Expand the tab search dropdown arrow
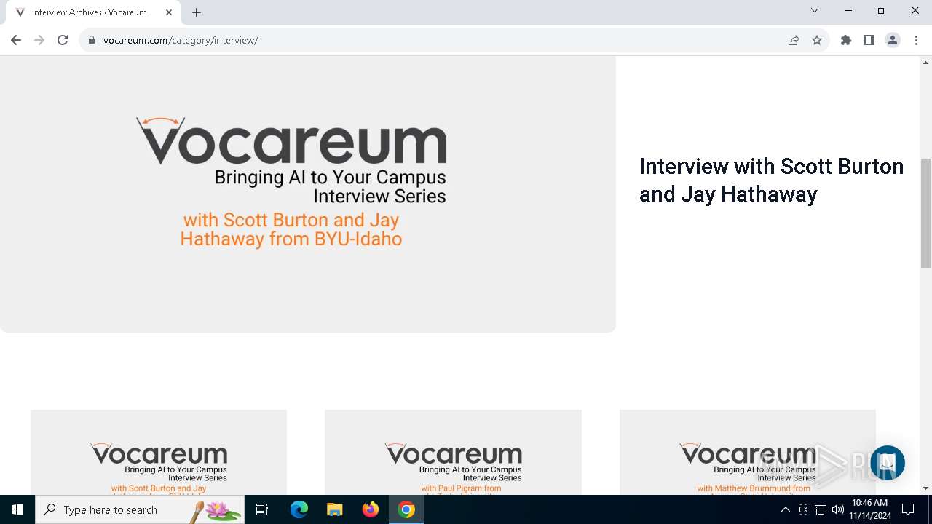The height and width of the screenshot is (524, 932). click(815, 10)
